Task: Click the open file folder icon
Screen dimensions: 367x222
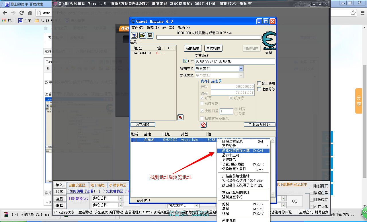Action: click(x=142, y=35)
